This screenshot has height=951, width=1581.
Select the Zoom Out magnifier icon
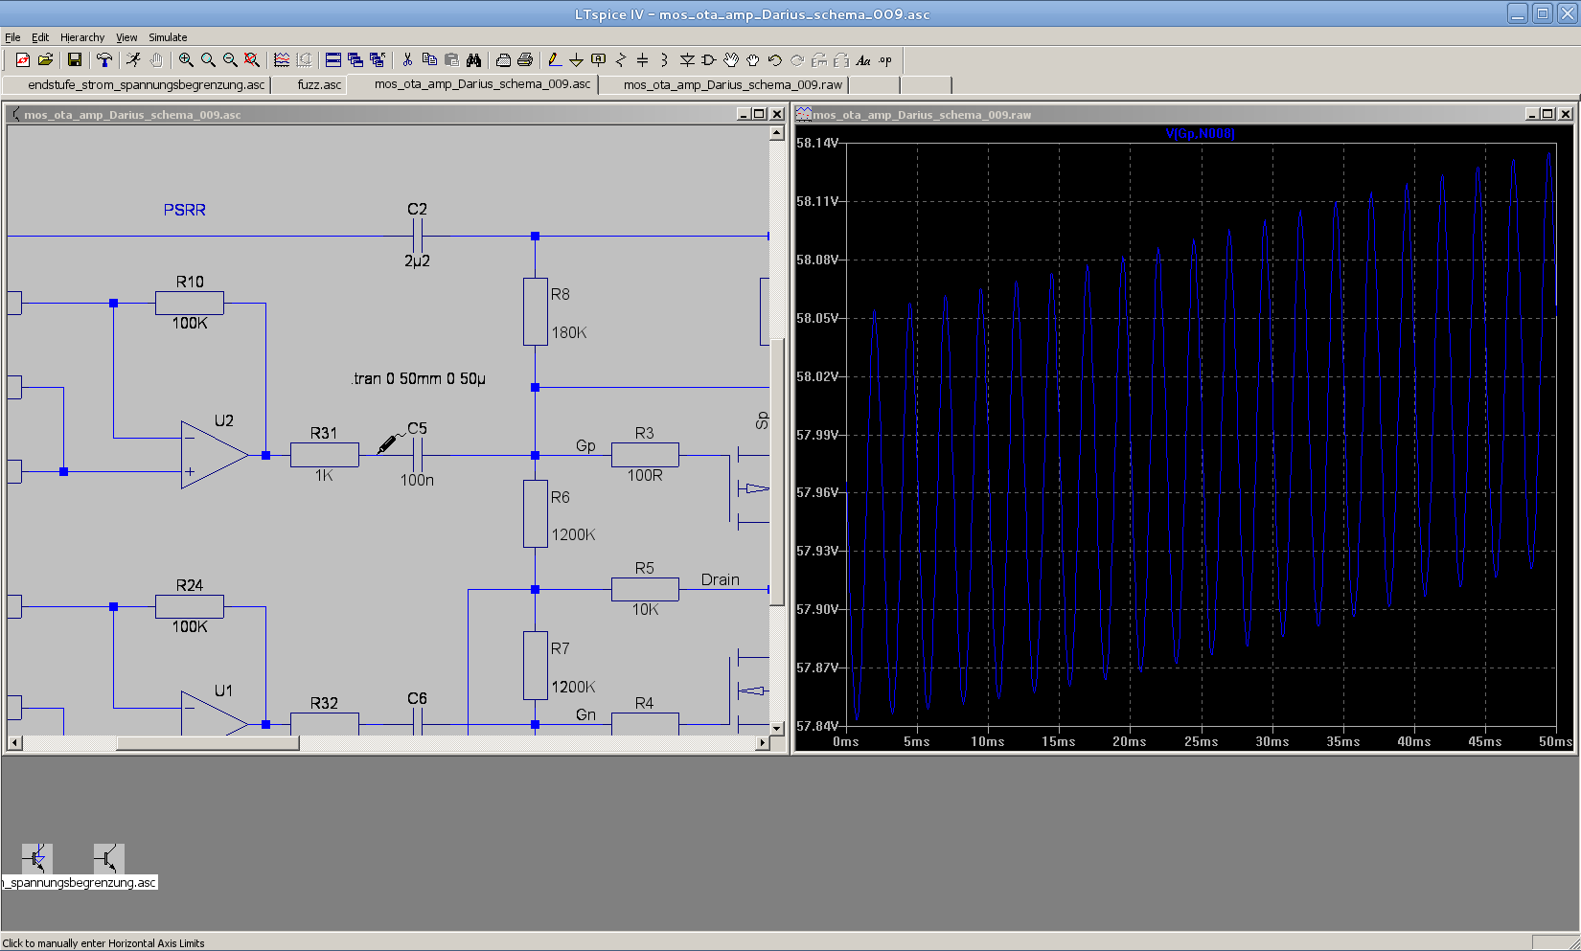[x=230, y=59]
